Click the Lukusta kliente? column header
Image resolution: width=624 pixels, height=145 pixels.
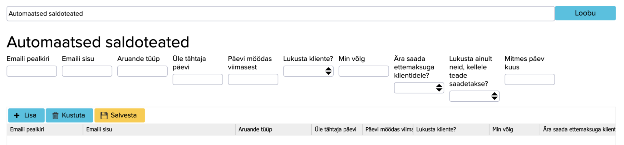436,129
